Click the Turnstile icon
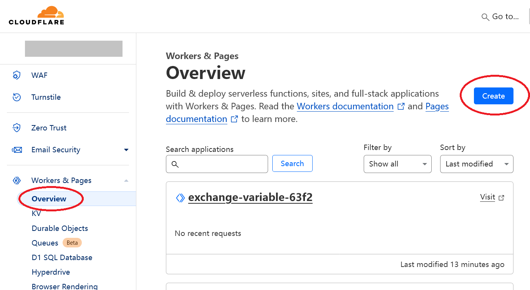 pos(17,97)
